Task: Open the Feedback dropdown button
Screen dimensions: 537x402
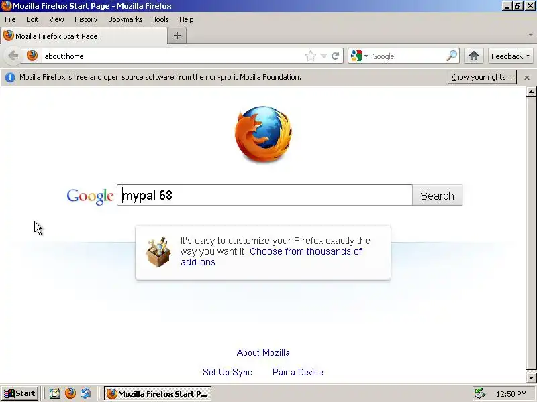Action: (510, 56)
